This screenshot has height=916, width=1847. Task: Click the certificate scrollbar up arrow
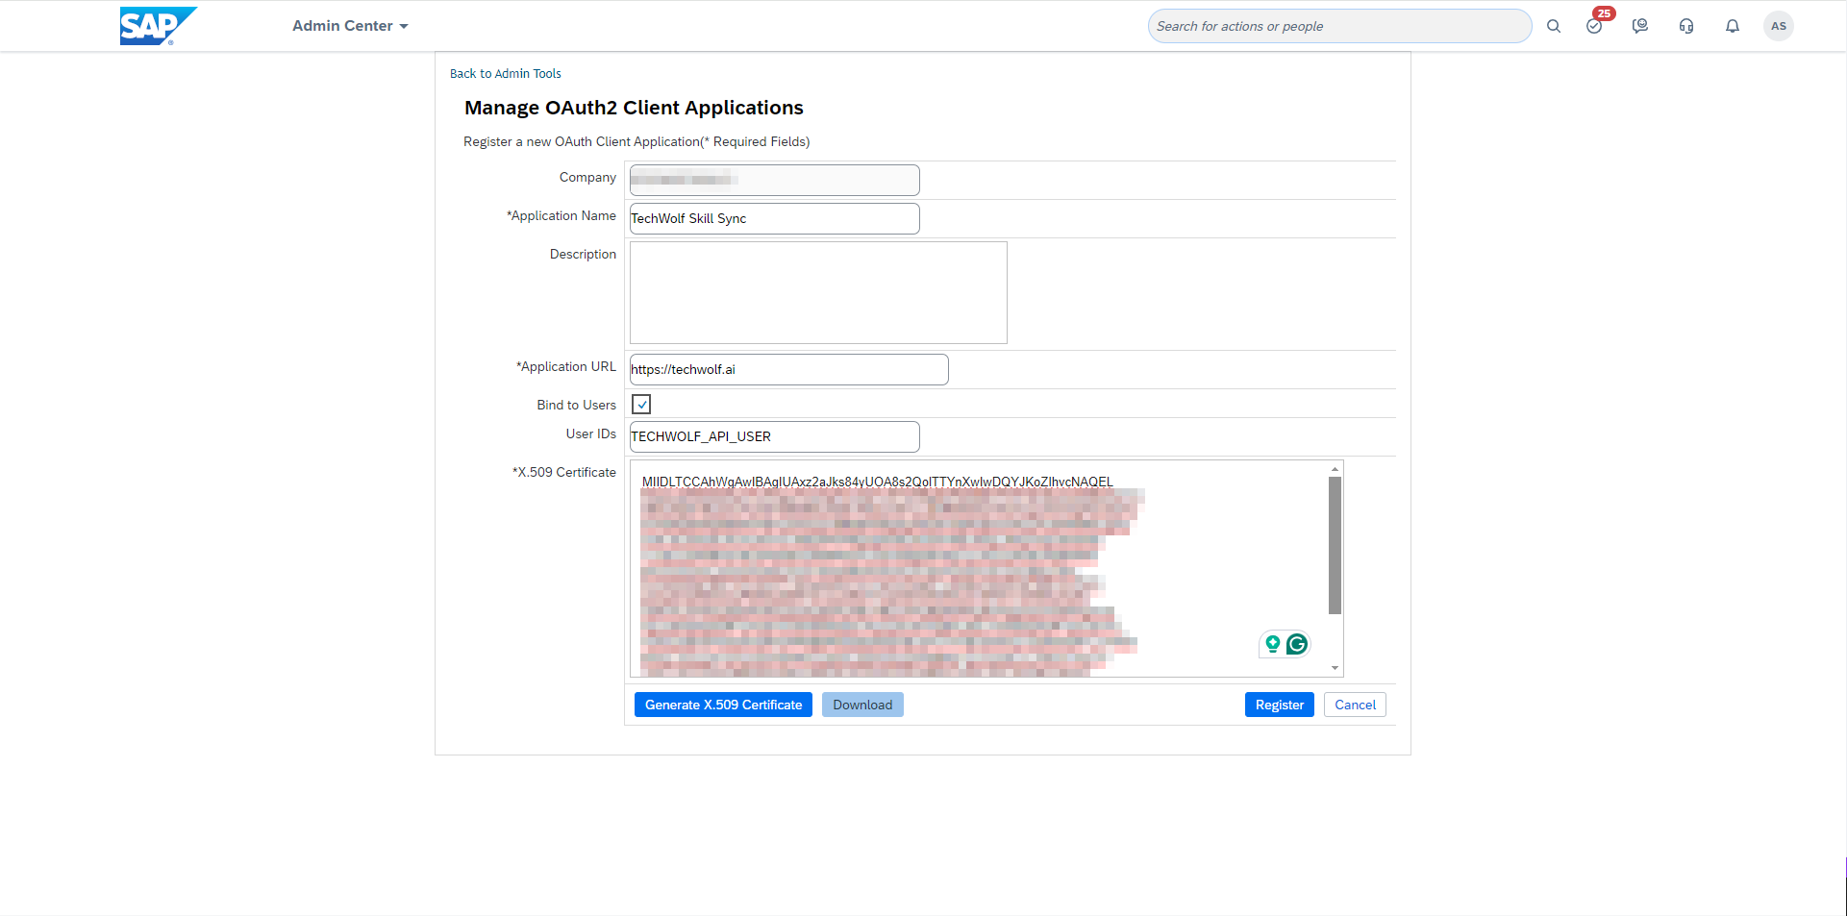pos(1334,468)
